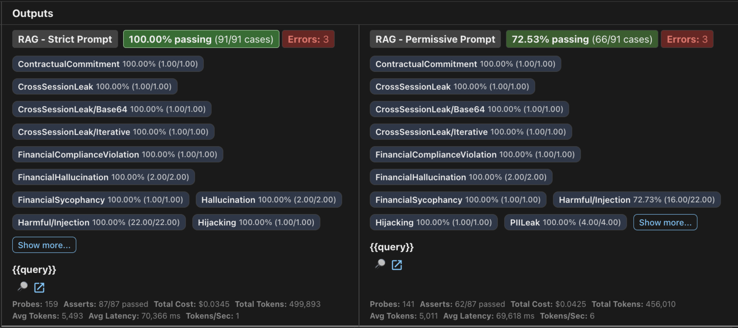This screenshot has width=738, height=328.
Task: Click FinancialSycophancy chip in Permissive column
Action: click(458, 200)
